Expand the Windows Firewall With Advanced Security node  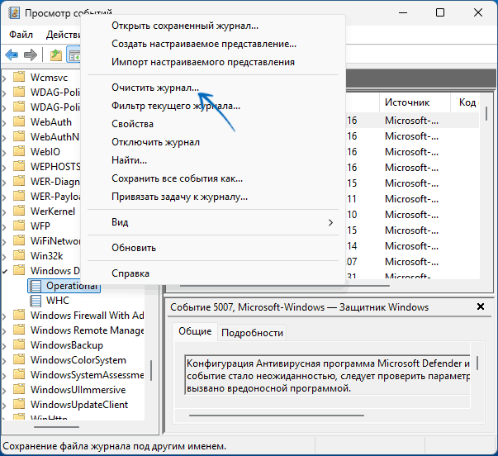[x=4, y=316]
